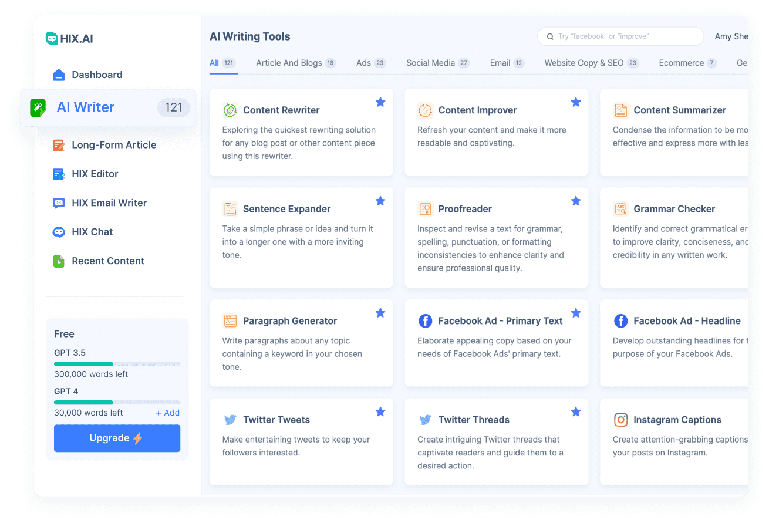Click the Grammar Checker tool icon
The height and width of the screenshot is (523, 769).
click(620, 209)
